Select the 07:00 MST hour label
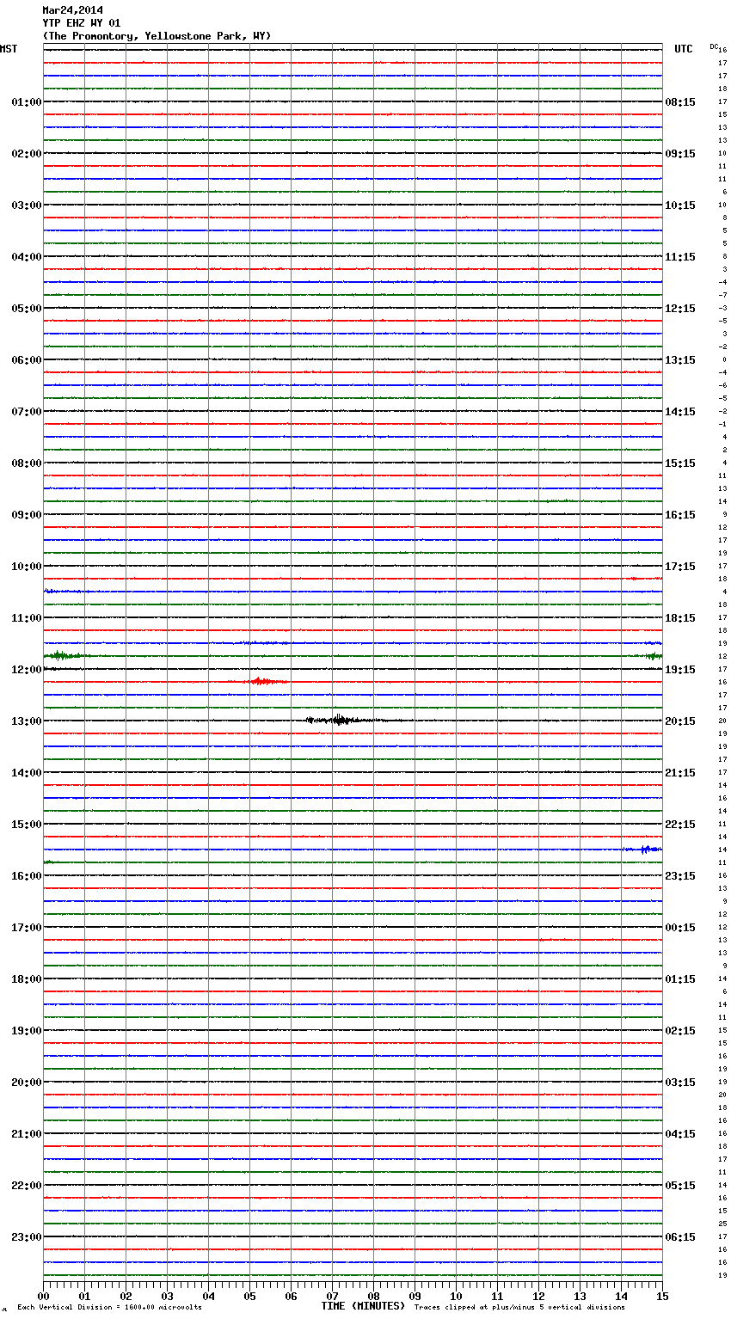 [26, 412]
